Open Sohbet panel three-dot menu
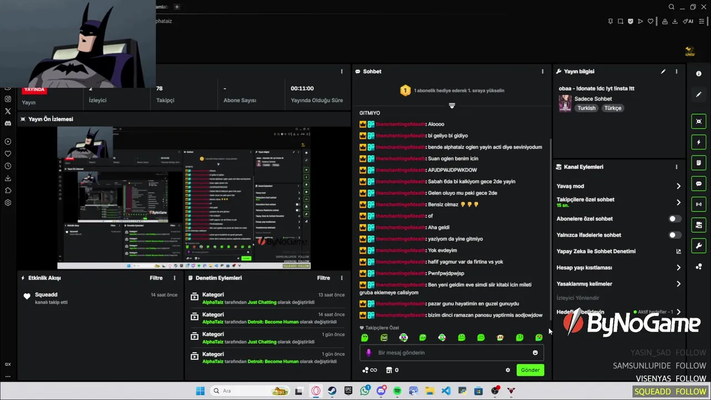Viewport: 711px width, 400px height. pyautogui.click(x=543, y=72)
